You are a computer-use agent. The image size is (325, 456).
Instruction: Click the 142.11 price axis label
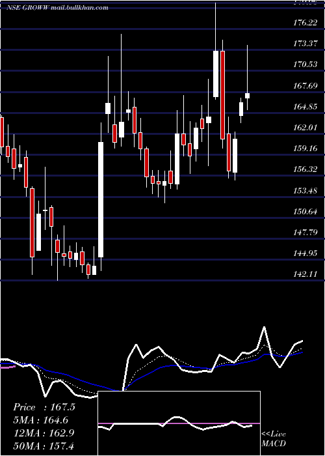[x=305, y=274]
